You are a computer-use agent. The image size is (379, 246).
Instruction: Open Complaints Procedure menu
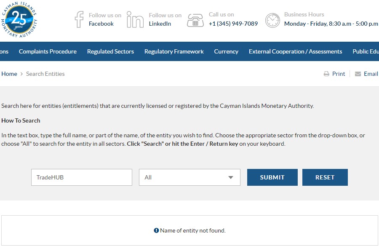pyautogui.click(x=48, y=51)
